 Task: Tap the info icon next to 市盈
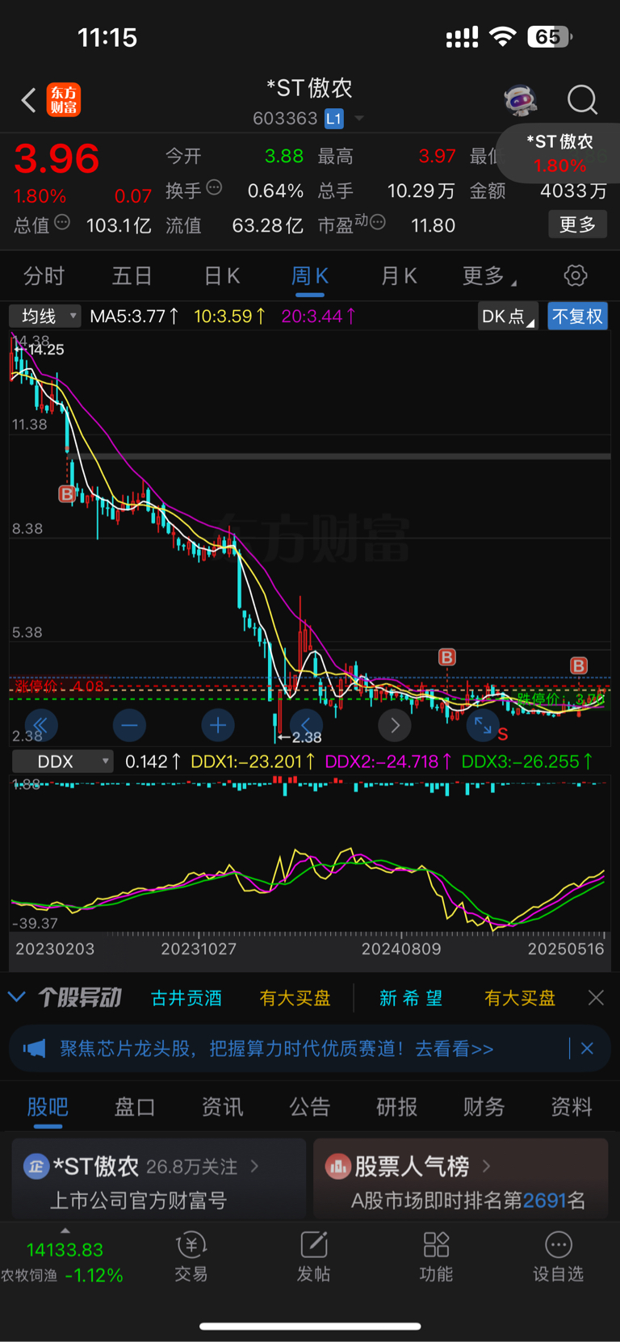click(x=377, y=222)
